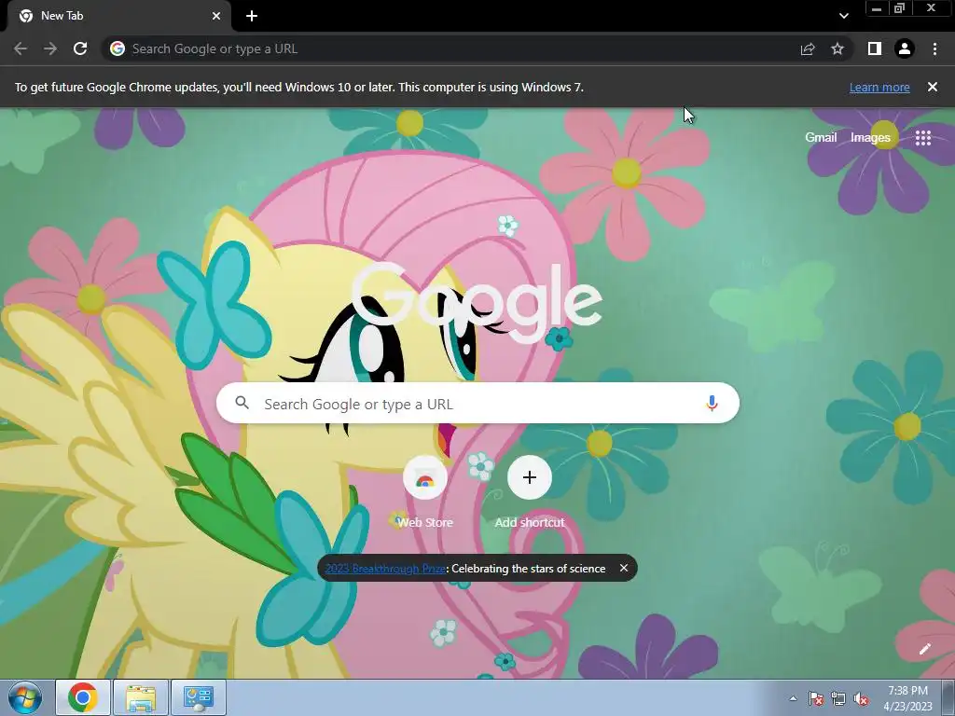
Task: Dismiss the Windows 7 update infobar
Action: pyautogui.click(x=933, y=87)
